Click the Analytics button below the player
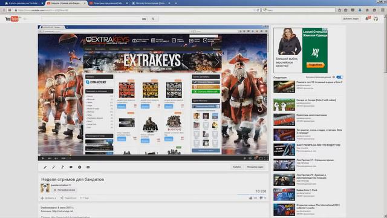 click(237, 167)
